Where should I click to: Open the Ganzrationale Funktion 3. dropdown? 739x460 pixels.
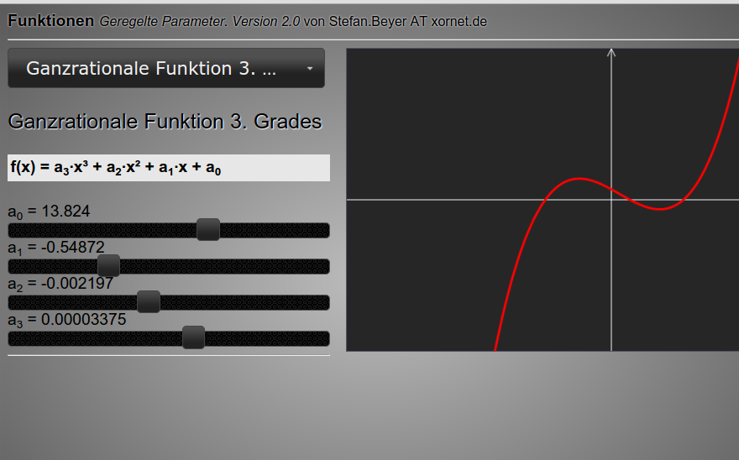(166, 68)
